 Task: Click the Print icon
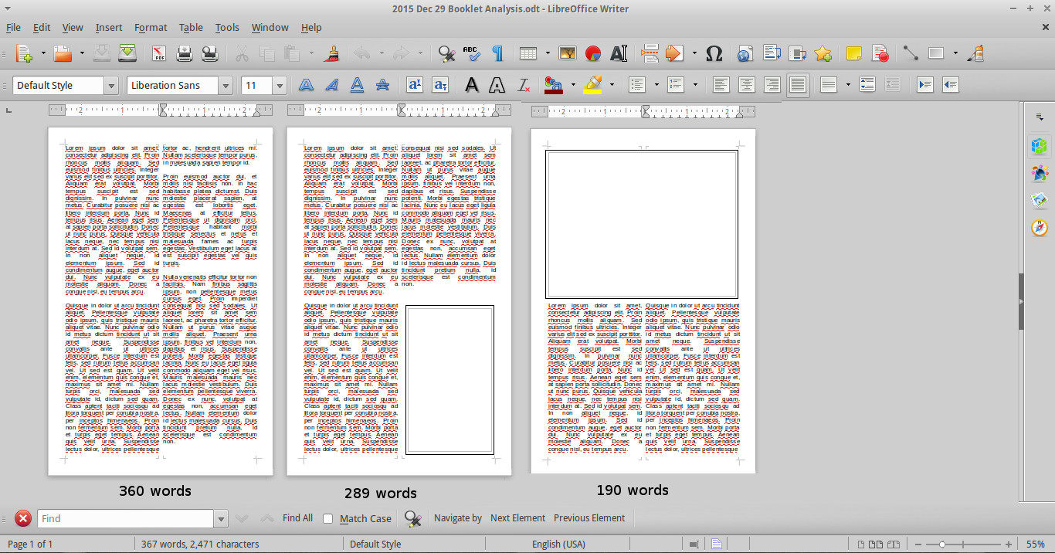click(x=185, y=53)
